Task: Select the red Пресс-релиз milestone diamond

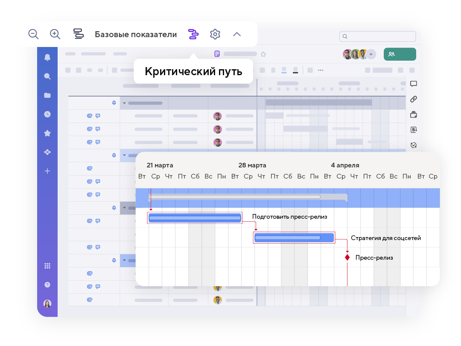Action: (x=347, y=258)
